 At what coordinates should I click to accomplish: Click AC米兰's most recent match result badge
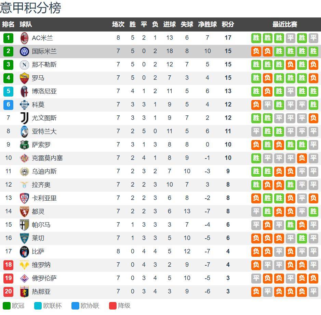[313, 38]
